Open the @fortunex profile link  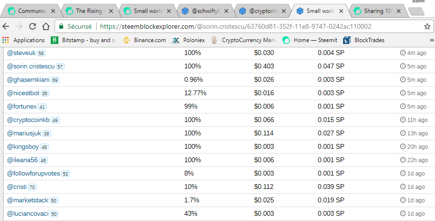(22, 107)
